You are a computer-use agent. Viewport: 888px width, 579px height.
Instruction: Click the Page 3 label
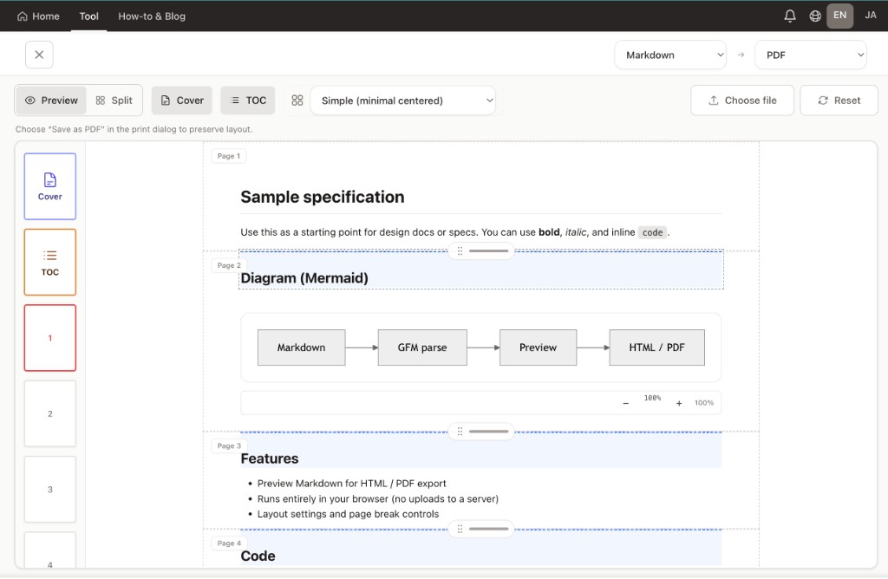tap(229, 446)
